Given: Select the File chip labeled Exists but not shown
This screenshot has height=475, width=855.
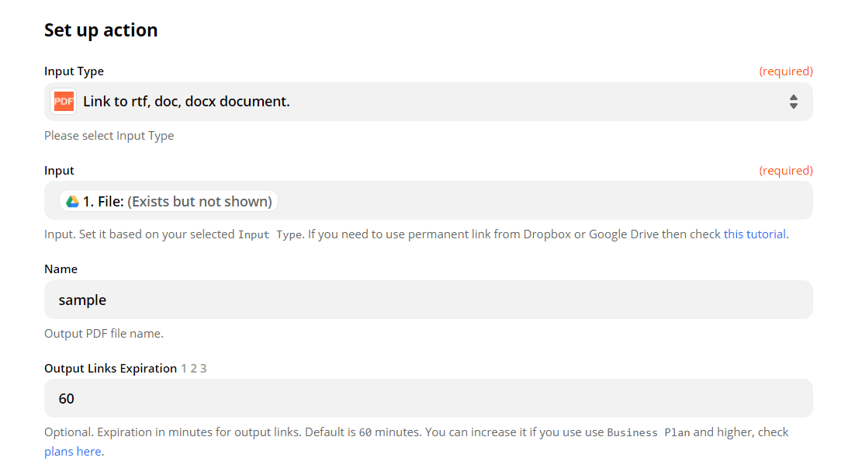Looking at the screenshot, I should pos(168,200).
